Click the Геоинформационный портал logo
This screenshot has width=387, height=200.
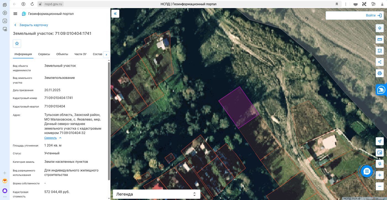pyautogui.click(x=48, y=14)
